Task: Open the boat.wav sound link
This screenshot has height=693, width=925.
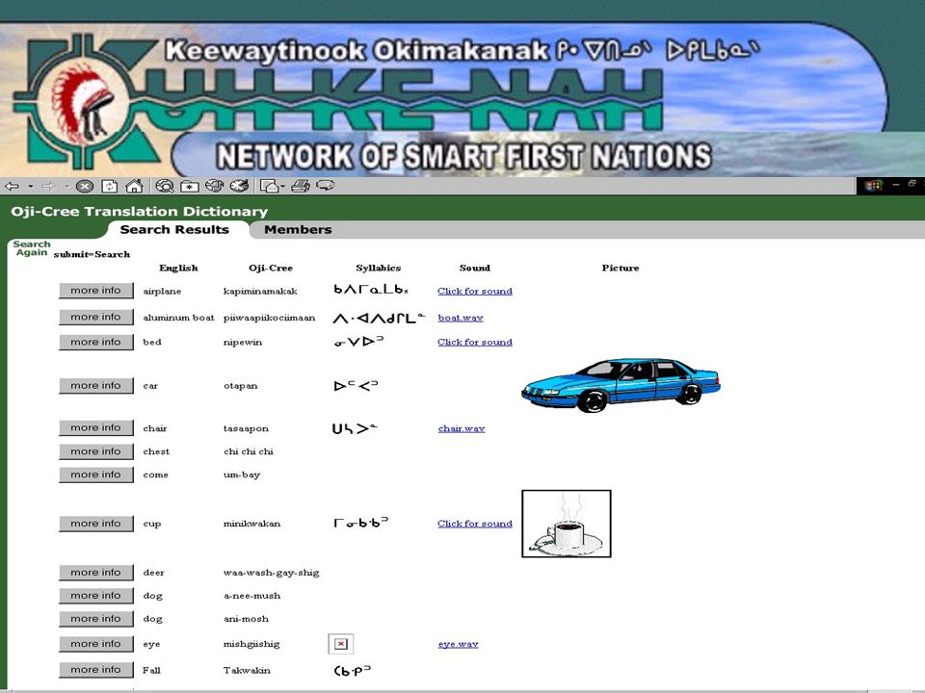Action: pyautogui.click(x=461, y=318)
